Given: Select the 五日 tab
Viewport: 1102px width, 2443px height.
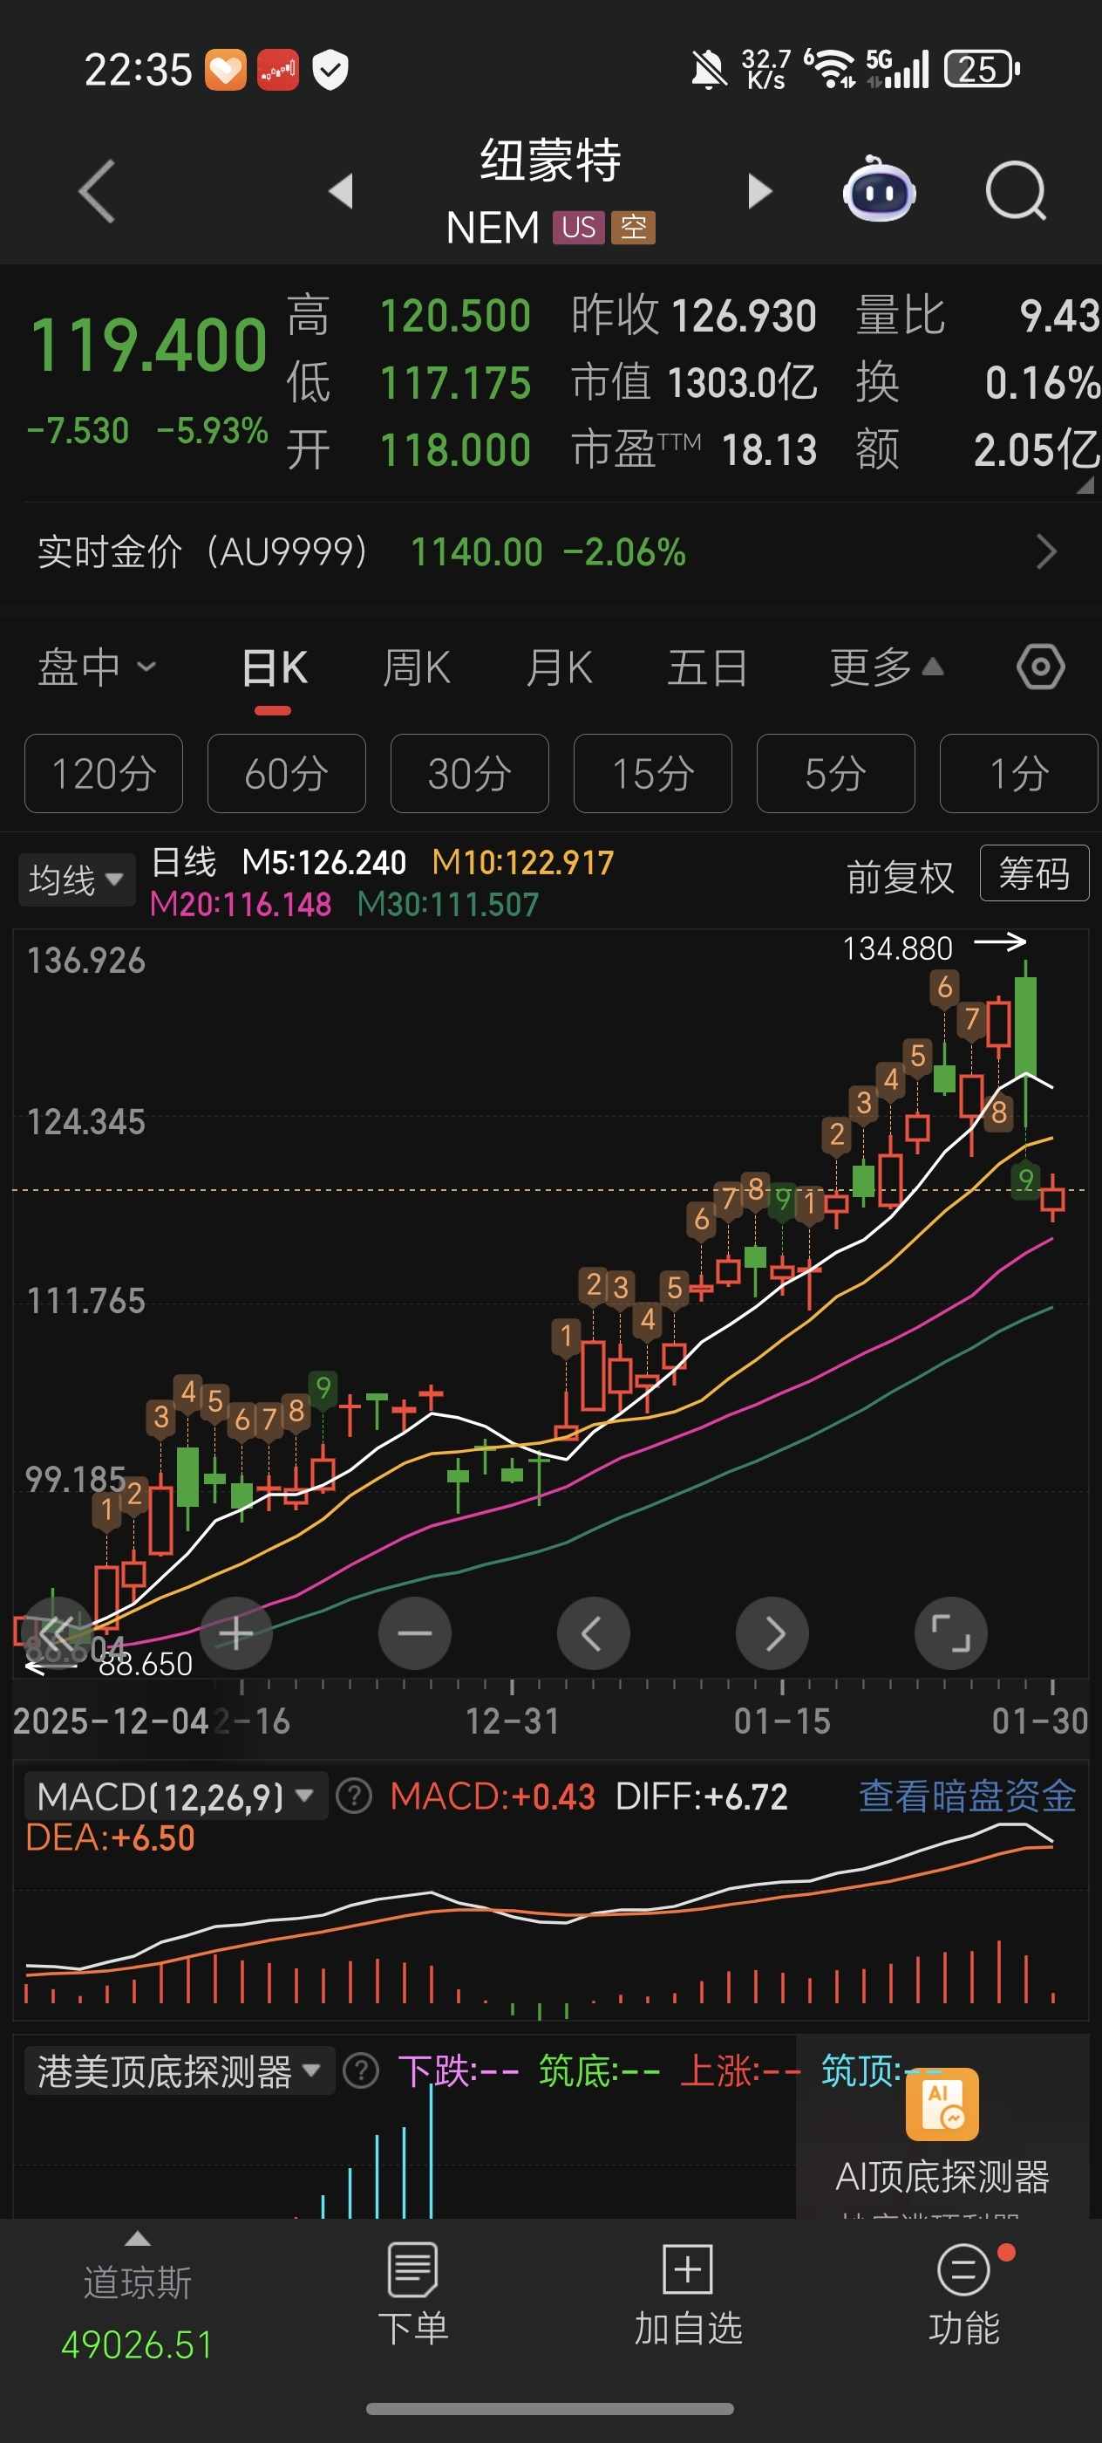Looking at the screenshot, I should coord(707,667).
